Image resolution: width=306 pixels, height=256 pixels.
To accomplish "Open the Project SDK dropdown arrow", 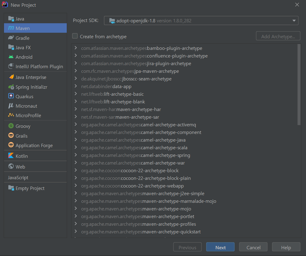I will (x=294, y=21).
